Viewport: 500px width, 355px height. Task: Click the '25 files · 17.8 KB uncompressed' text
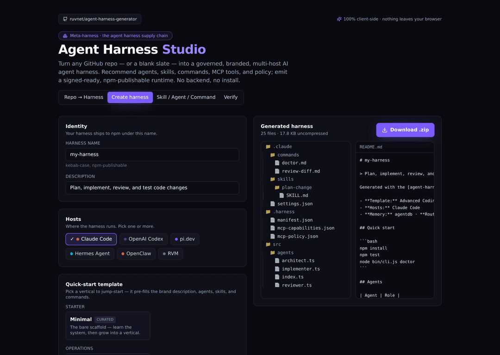[x=294, y=134]
